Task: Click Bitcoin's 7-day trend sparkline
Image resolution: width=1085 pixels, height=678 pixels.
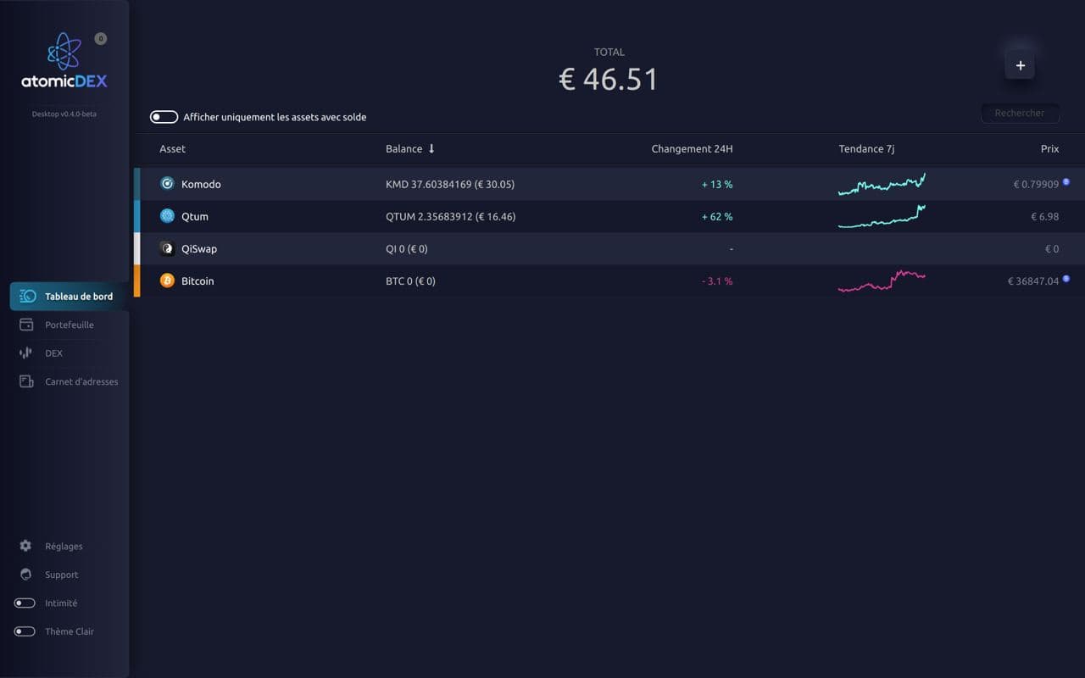Action: [x=882, y=281]
